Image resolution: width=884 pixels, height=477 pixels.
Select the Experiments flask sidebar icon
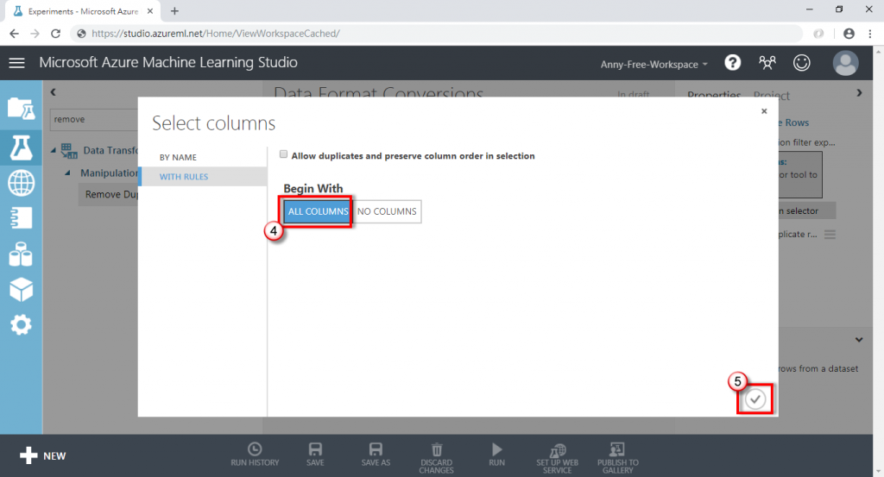(x=21, y=147)
